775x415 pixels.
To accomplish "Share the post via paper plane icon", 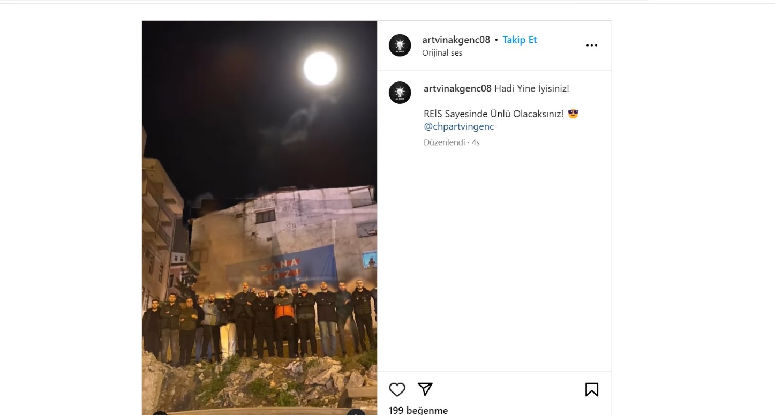I will [x=425, y=389].
